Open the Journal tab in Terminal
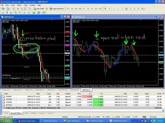The height and width of the screenshot is (123, 165). click(x=50, y=113)
